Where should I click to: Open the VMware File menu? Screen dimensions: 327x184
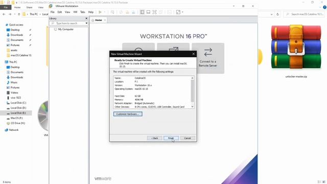[x=53, y=12]
